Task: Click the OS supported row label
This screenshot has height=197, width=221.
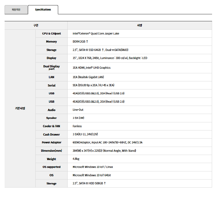Action: [51, 167]
